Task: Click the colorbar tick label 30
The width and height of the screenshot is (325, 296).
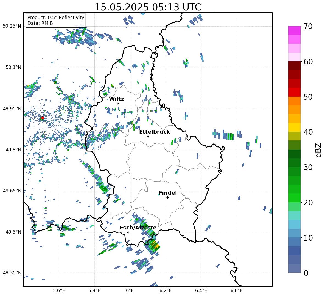Action: point(308,167)
